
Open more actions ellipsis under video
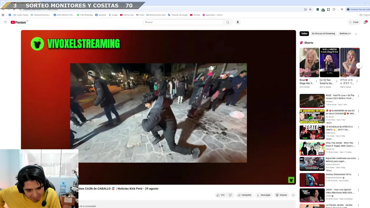coord(293,195)
